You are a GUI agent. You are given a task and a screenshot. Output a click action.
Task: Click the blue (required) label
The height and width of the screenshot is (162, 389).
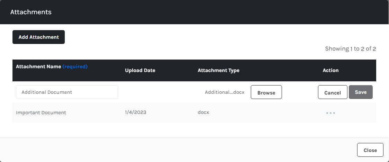pyautogui.click(x=75, y=66)
